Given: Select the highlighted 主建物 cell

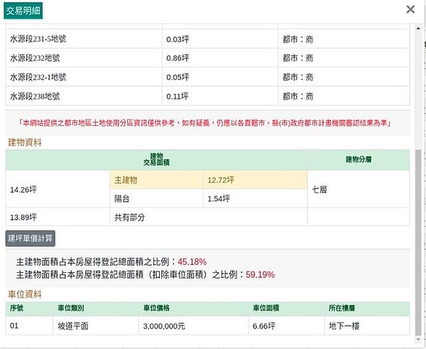Looking at the screenshot, I should 157,180.
